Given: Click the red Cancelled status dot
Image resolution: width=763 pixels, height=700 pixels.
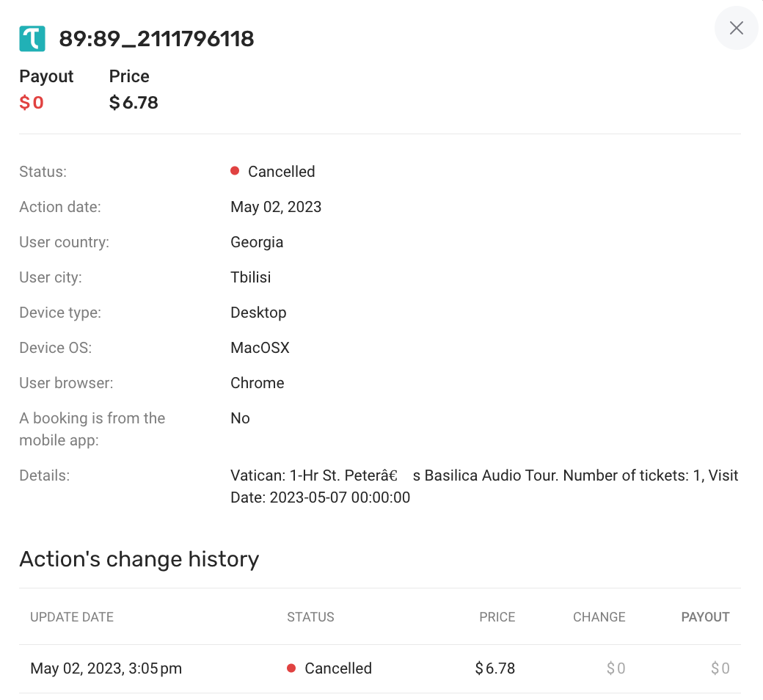Looking at the screenshot, I should pyautogui.click(x=235, y=171).
